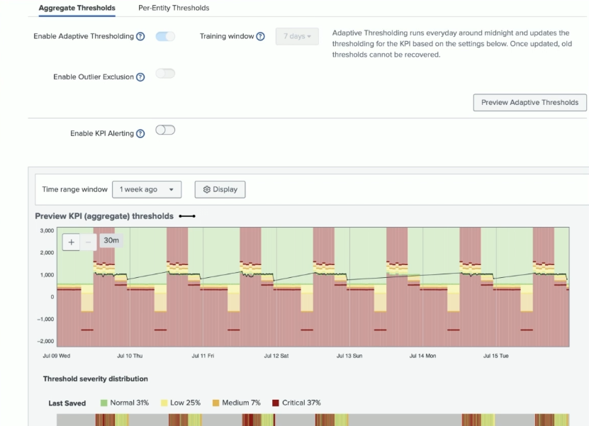Turn on Enable KPI Alerting switch
The height and width of the screenshot is (426, 589).
(x=165, y=130)
